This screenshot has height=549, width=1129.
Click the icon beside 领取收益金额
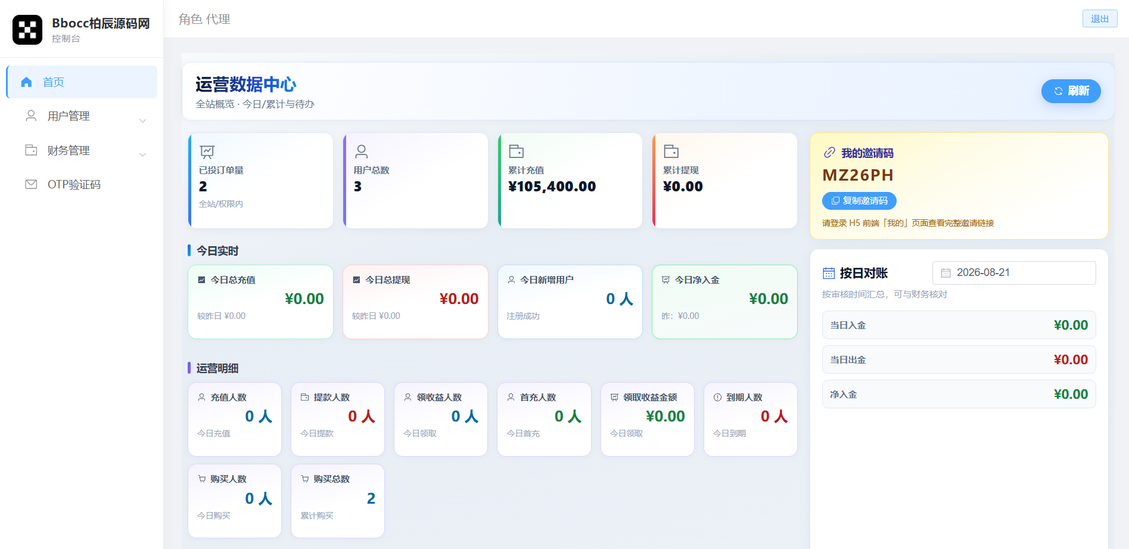coord(614,397)
